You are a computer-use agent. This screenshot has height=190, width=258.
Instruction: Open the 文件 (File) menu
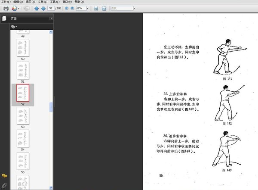click(x=6, y=2)
